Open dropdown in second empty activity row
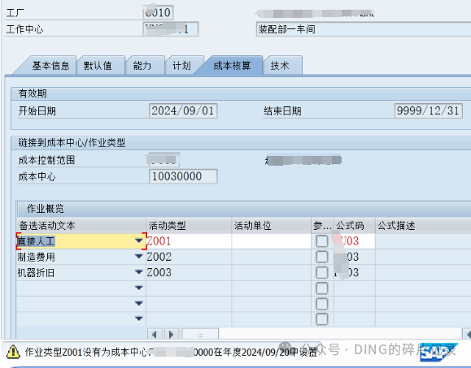Image resolution: width=471 pixels, height=368 pixels. [x=139, y=304]
